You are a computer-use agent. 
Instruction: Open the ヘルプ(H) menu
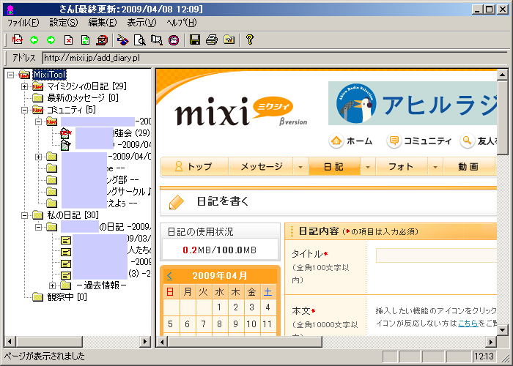point(182,23)
